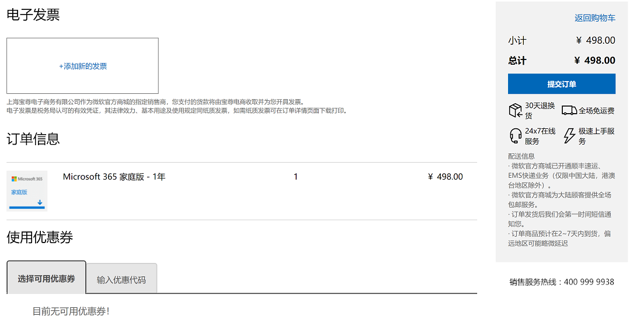Click the 全场免运费 delivery truck icon
Viewport: 630px width, 330px height.
tap(569, 110)
